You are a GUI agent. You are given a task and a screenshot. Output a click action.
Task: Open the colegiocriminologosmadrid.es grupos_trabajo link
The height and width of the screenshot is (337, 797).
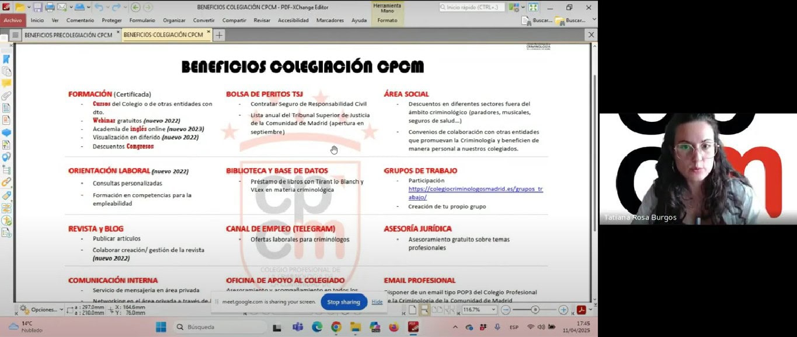pyautogui.click(x=475, y=193)
